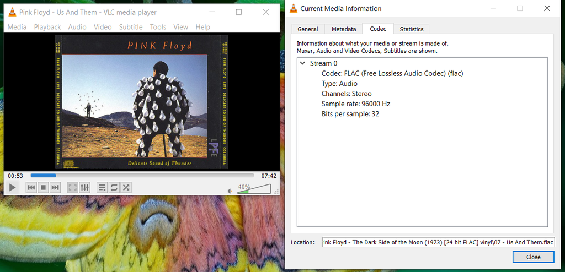
Task: Skip to next track in VLC
Action: [55, 187]
